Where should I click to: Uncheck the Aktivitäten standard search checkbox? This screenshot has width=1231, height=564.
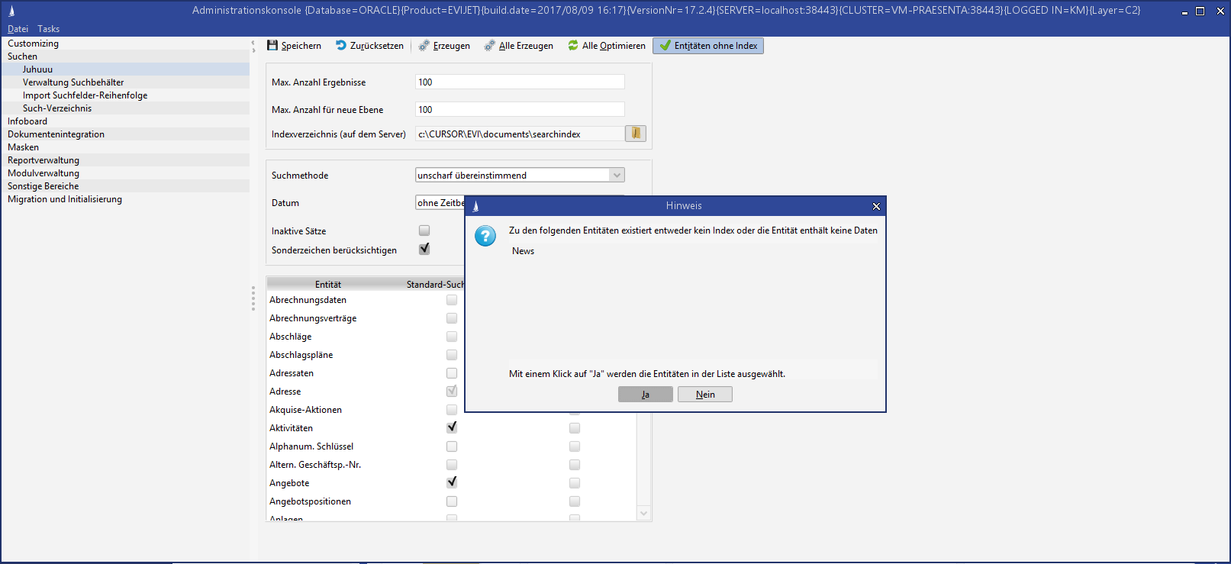click(x=452, y=427)
